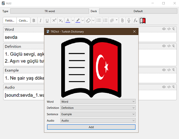Apply text highlight color marker
Screen dimensions: 179x139
point(78,20)
